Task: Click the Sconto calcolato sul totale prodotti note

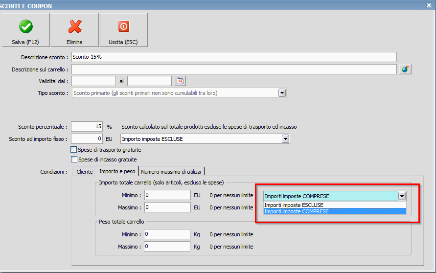Action: click(x=209, y=127)
